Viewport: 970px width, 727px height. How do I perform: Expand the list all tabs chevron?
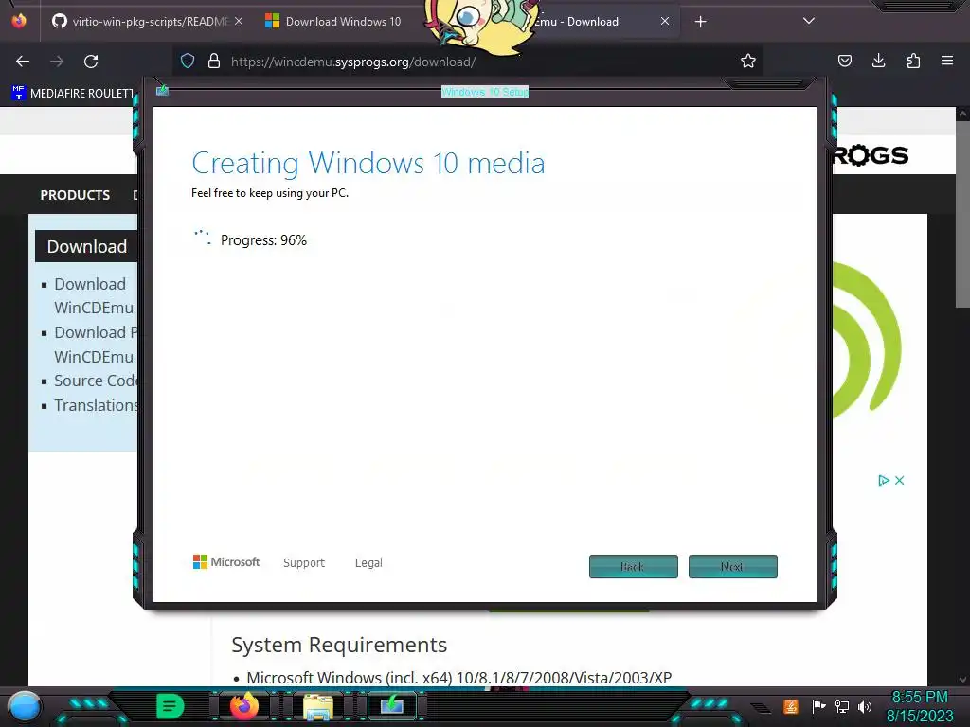pyautogui.click(x=809, y=21)
